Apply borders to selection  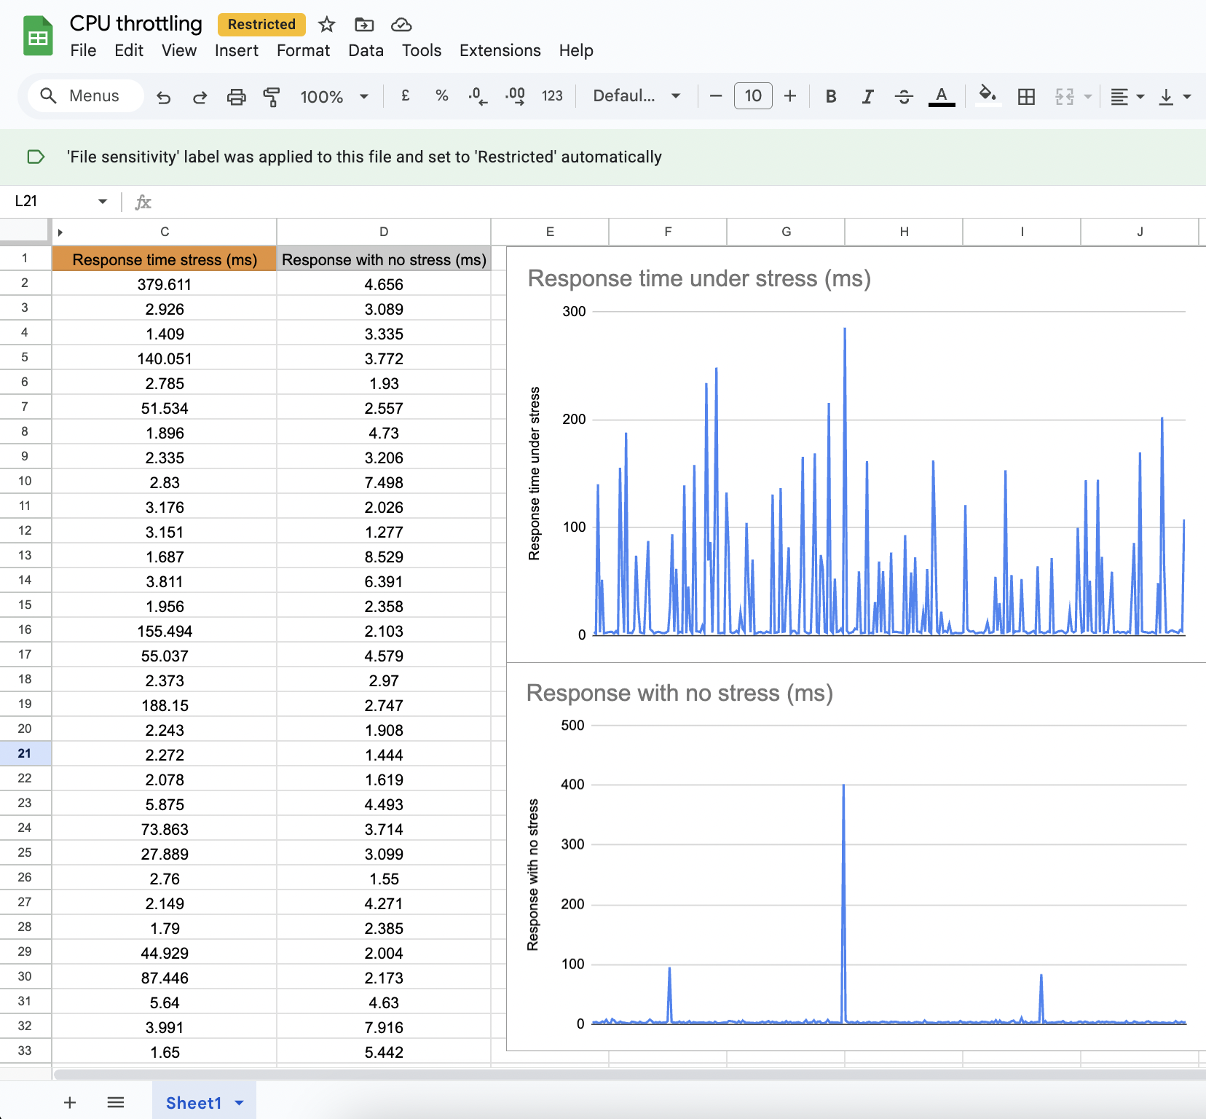pos(1026,95)
